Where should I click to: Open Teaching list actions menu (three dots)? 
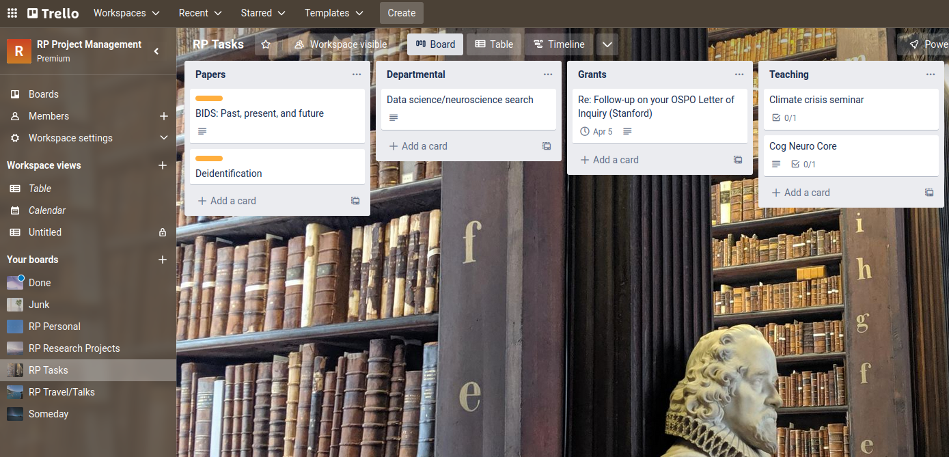coord(931,74)
